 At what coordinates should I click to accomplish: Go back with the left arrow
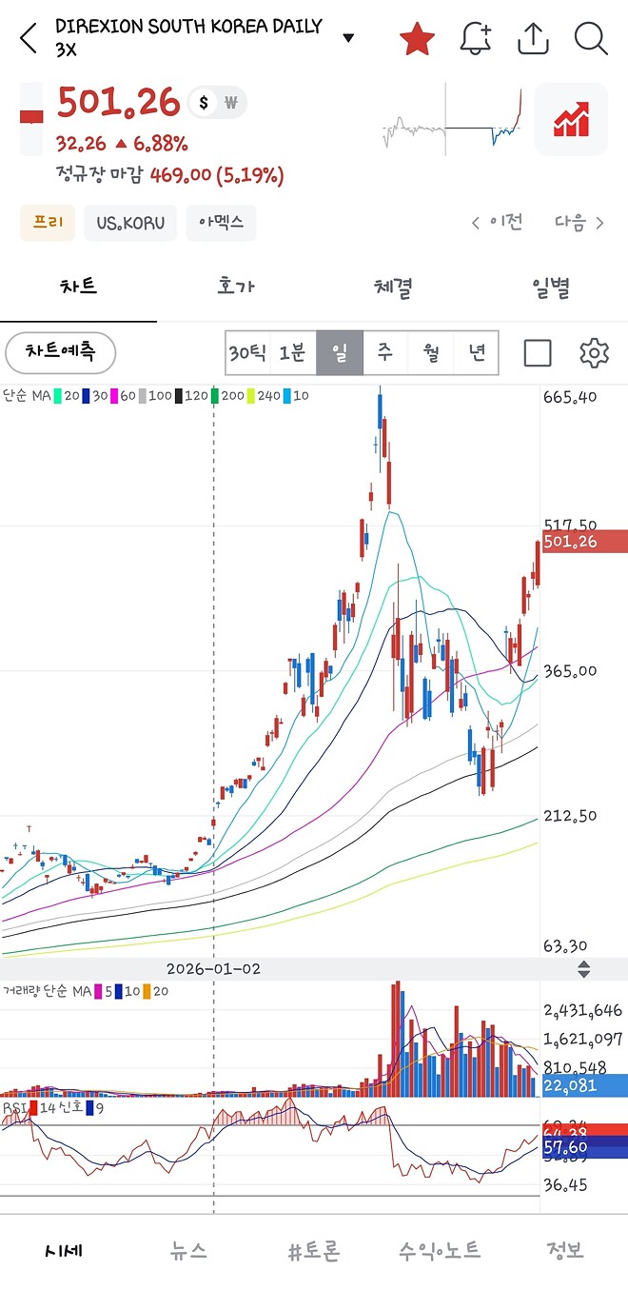click(x=29, y=39)
